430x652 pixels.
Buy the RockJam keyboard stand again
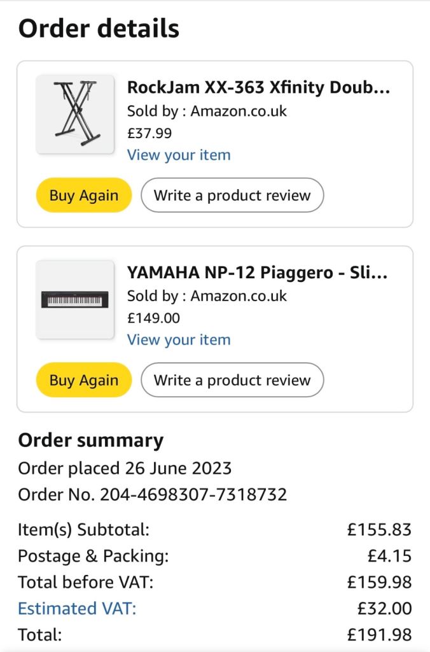84,195
